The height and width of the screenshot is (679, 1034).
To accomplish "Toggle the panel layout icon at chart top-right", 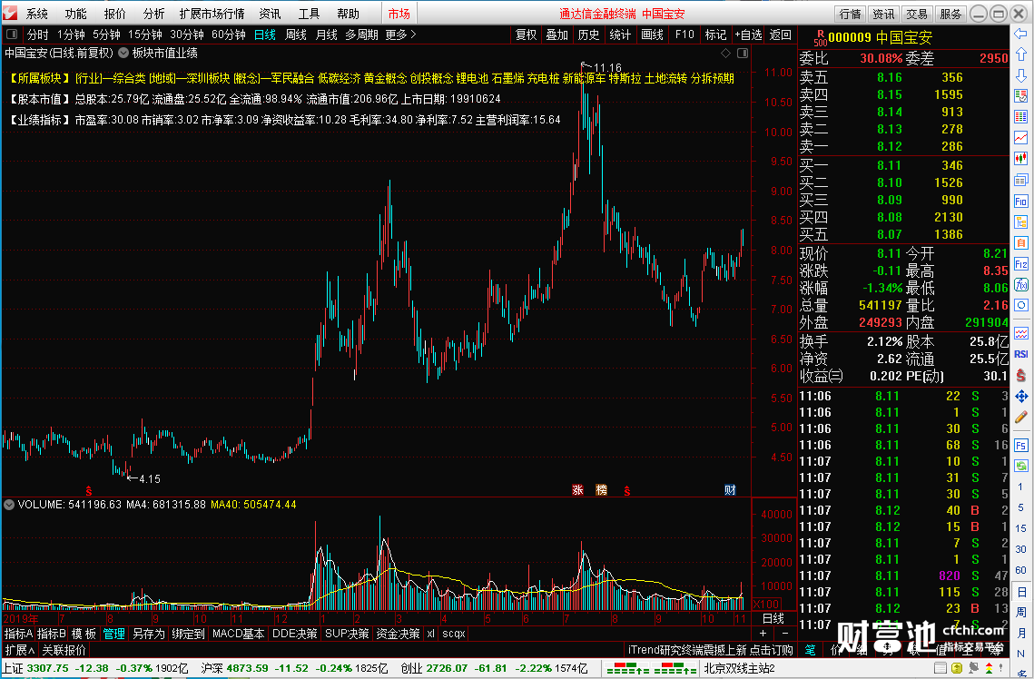I will 743,53.
